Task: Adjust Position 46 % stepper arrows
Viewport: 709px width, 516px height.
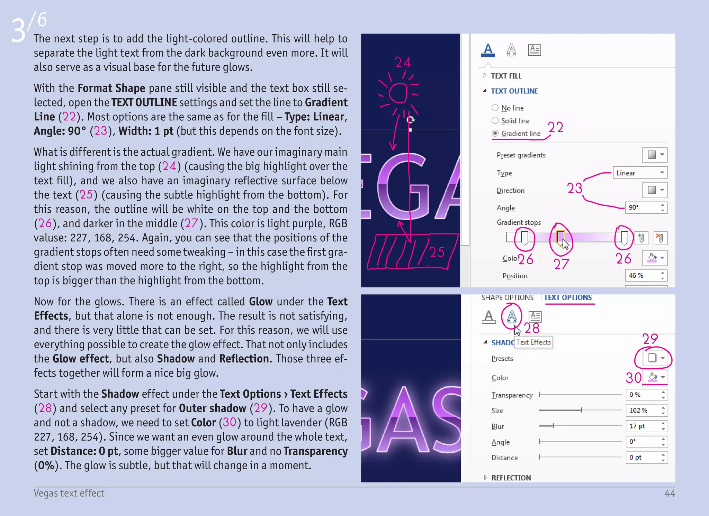Action: pyautogui.click(x=663, y=275)
